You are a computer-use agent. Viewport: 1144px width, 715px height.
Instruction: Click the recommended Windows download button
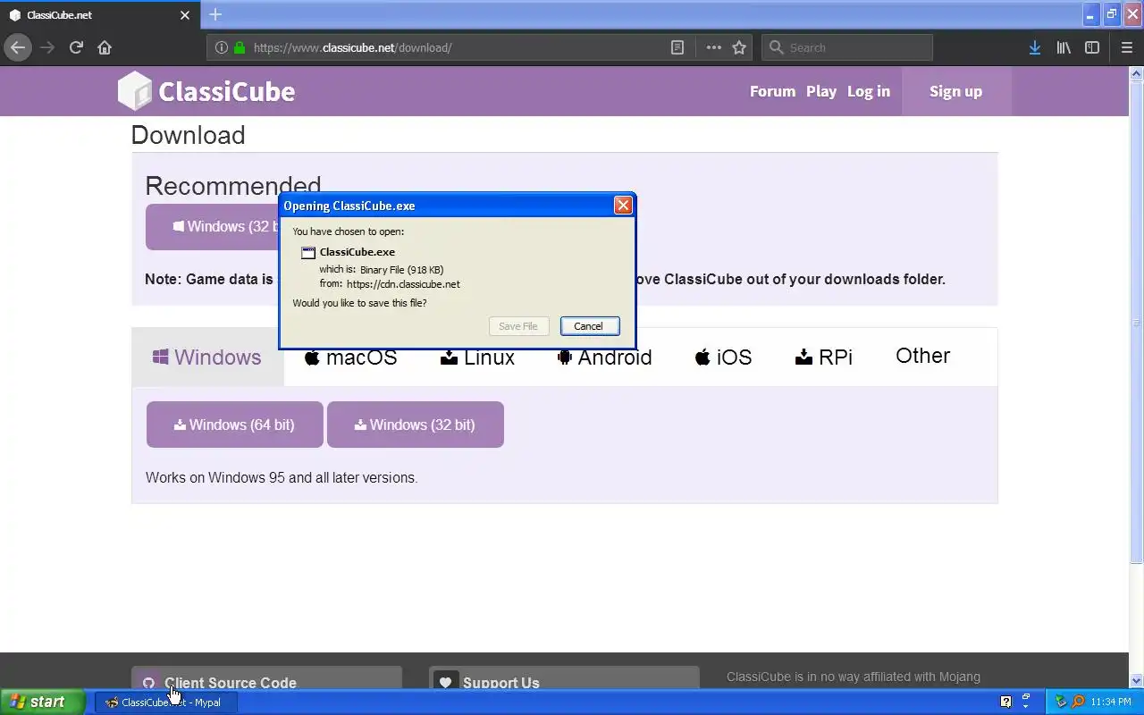(x=213, y=227)
